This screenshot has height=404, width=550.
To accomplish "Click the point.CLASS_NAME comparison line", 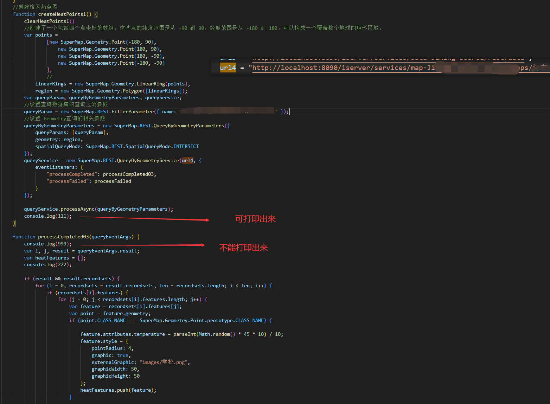I will pos(170,320).
